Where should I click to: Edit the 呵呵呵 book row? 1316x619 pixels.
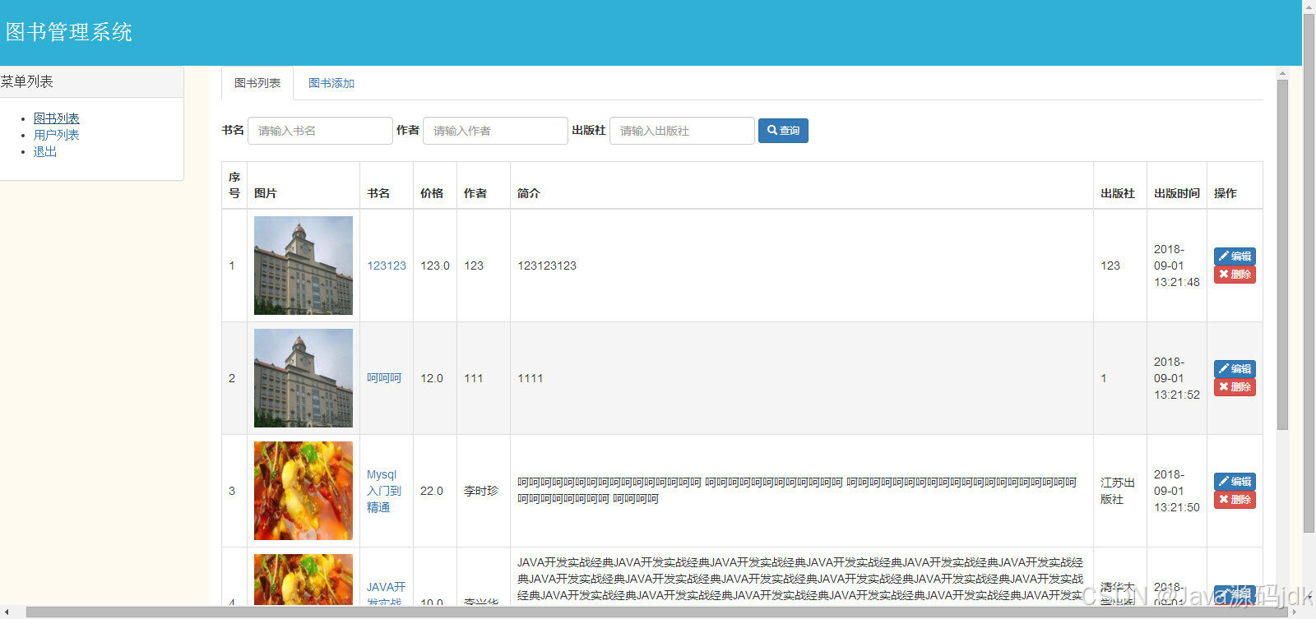[x=1235, y=369]
